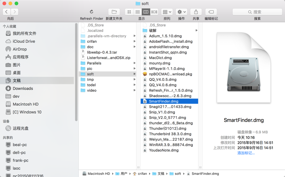285x177 pixels.
Task: Select WinRAR.3.9...88874.dmg file
Action: 170,145
